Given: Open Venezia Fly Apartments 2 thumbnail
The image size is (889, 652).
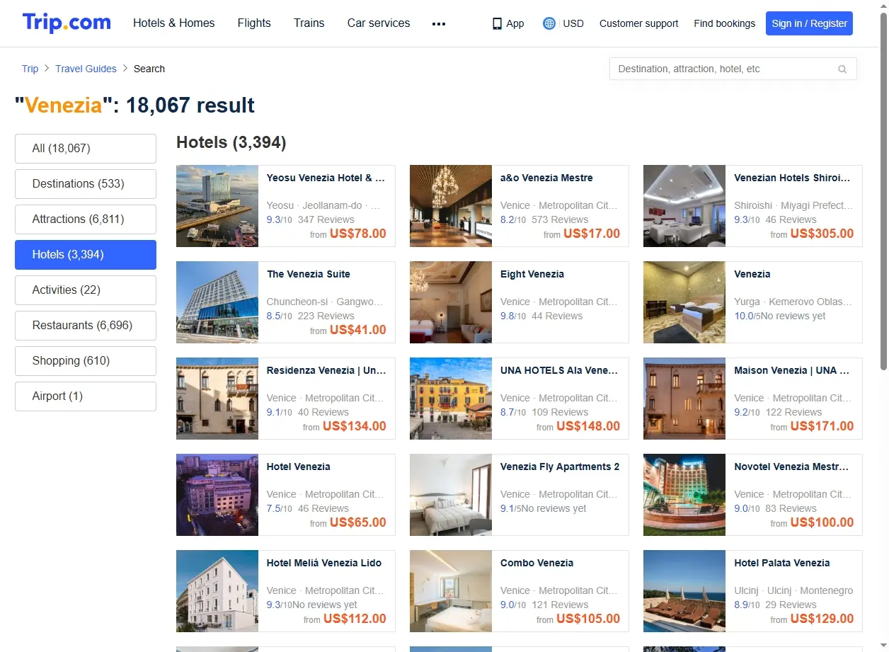Looking at the screenshot, I should [451, 495].
